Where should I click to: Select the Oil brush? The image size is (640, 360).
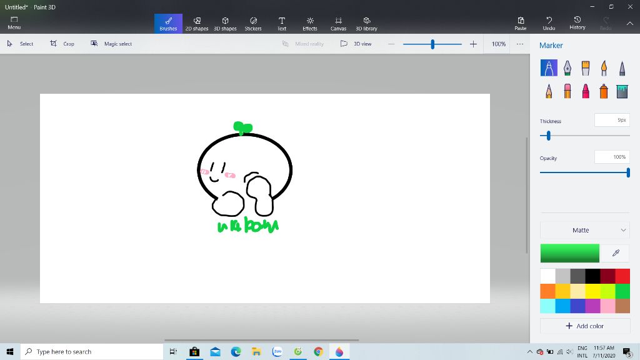click(585, 67)
